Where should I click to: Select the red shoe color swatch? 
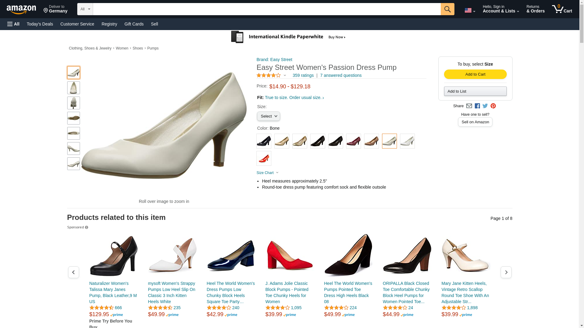pyautogui.click(x=264, y=158)
